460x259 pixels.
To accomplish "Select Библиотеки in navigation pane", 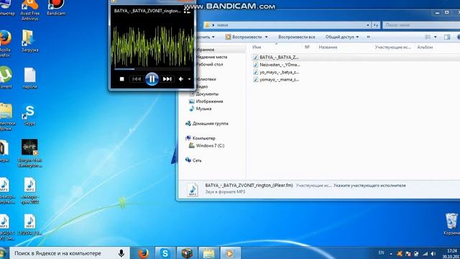I will coord(206,79).
